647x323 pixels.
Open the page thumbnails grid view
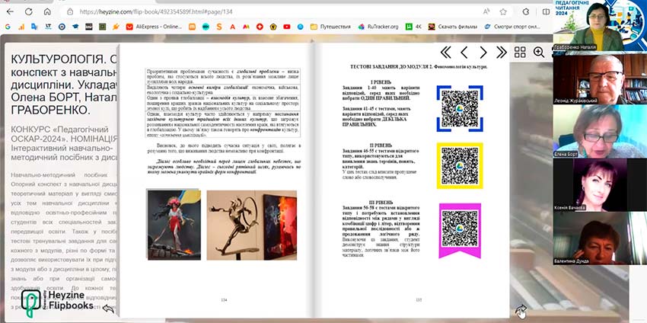click(x=521, y=52)
